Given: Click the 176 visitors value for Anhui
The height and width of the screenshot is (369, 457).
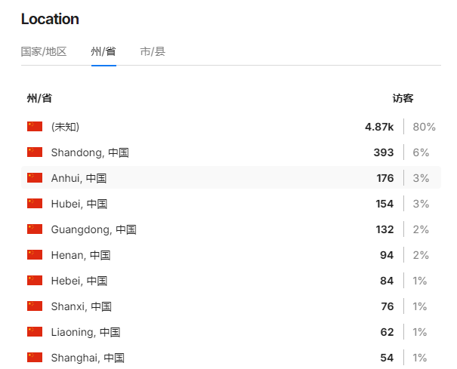Looking at the screenshot, I should [x=385, y=178].
